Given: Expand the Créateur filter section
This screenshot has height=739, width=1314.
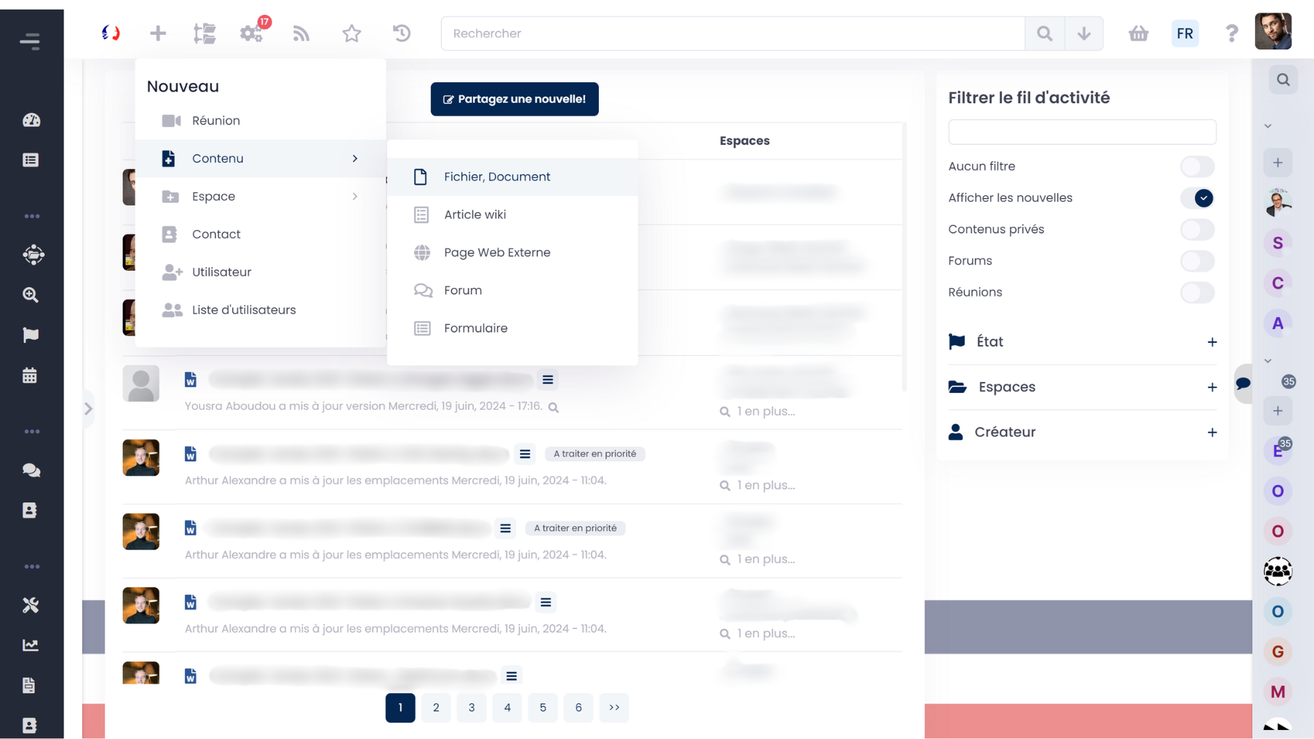Looking at the screenshot, I should [1211, 432].
